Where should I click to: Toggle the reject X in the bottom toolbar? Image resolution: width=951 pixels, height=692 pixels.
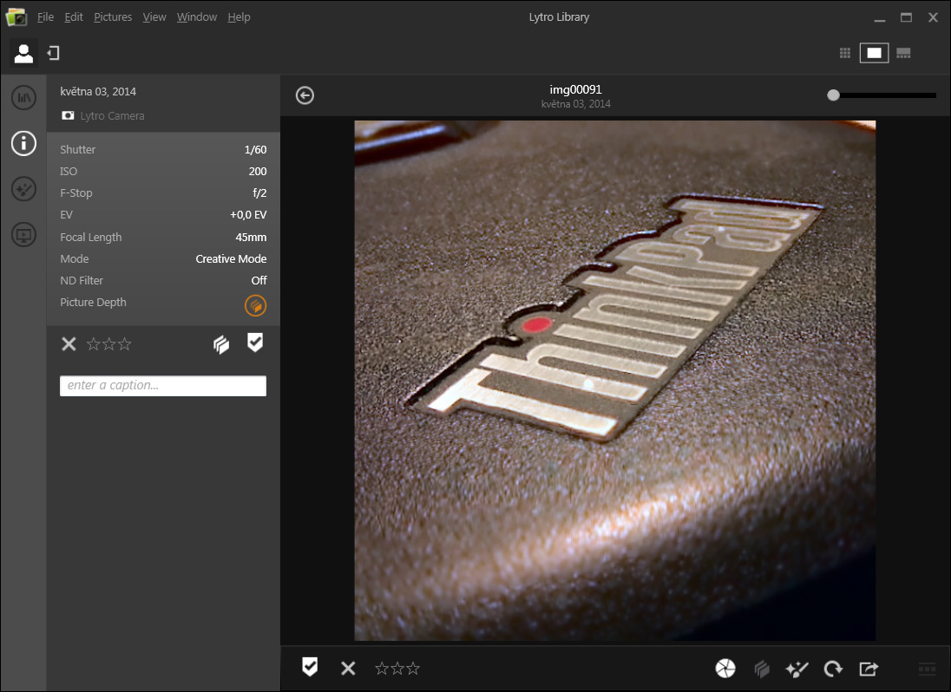pos(348,669)
